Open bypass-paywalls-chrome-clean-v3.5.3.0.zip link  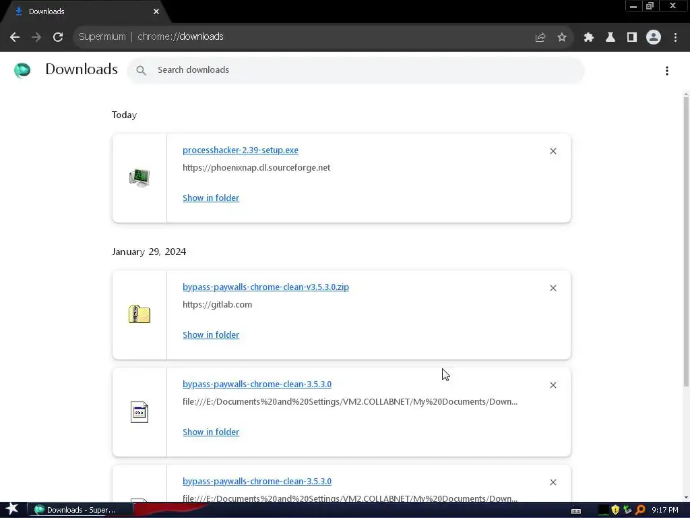(265, 287)
